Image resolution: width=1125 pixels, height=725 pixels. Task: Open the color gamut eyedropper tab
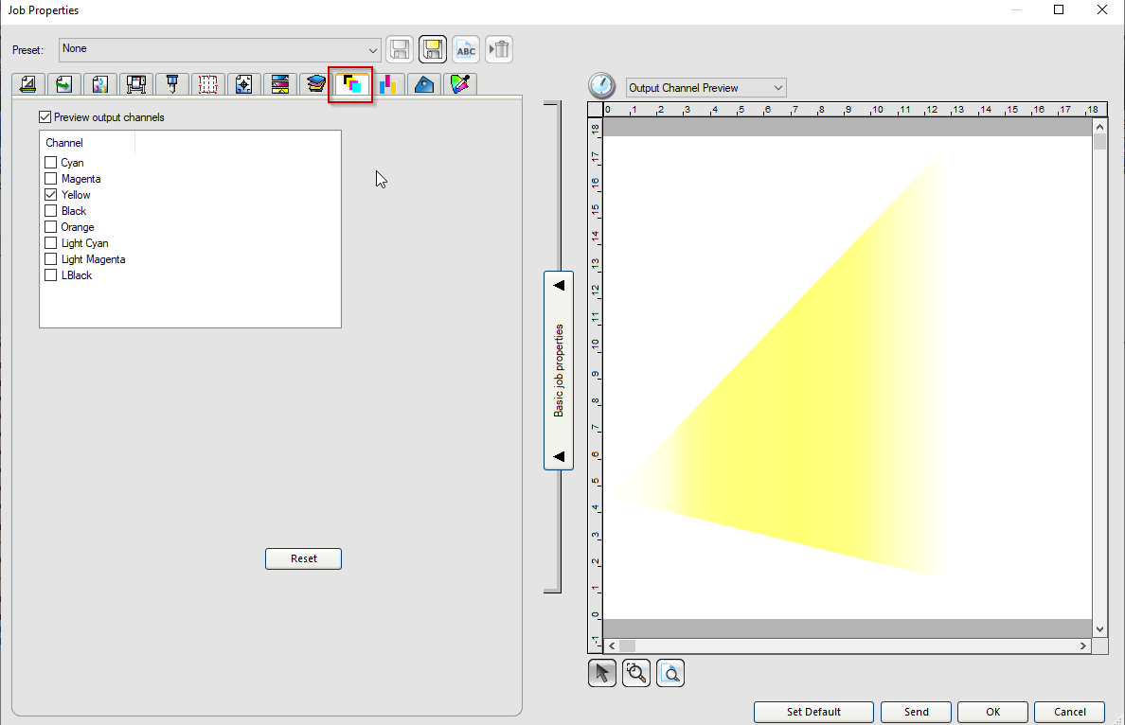(x=460, y=84)
